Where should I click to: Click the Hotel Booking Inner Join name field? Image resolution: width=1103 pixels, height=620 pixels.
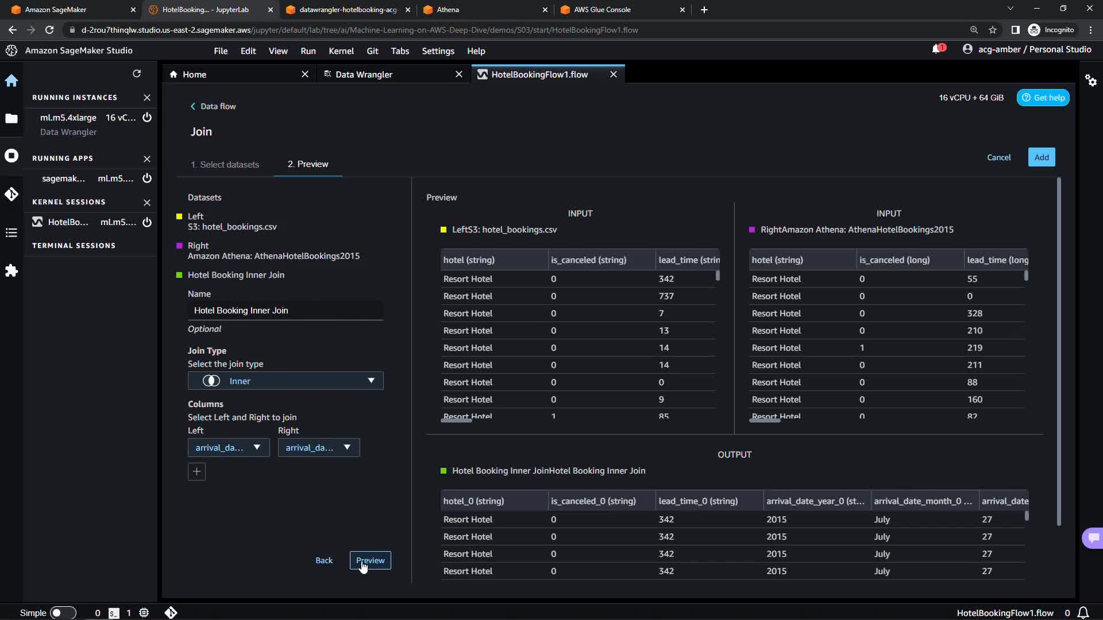click(285, 311)
